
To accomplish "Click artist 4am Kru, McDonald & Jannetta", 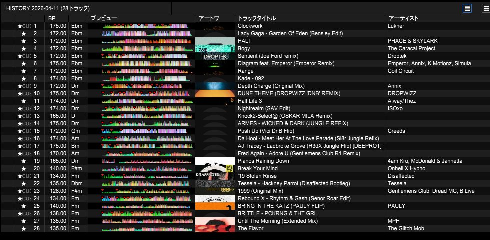I will point(425,161).
